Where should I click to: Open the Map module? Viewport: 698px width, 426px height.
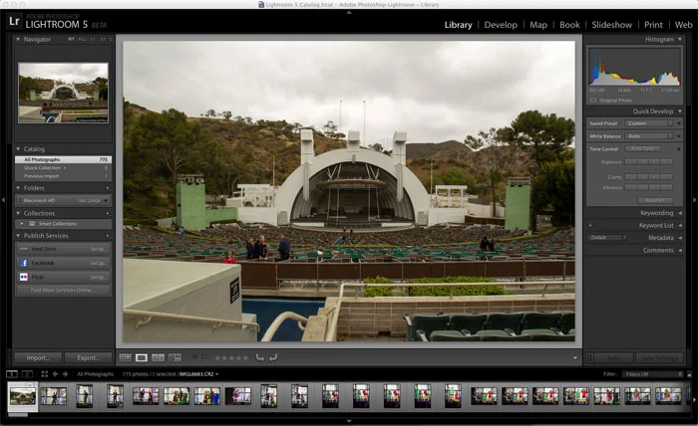click(538, 25)
